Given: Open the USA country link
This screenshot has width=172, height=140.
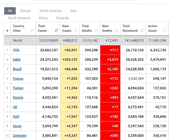Looking at the screenshot, I should (x=16, y=50).
